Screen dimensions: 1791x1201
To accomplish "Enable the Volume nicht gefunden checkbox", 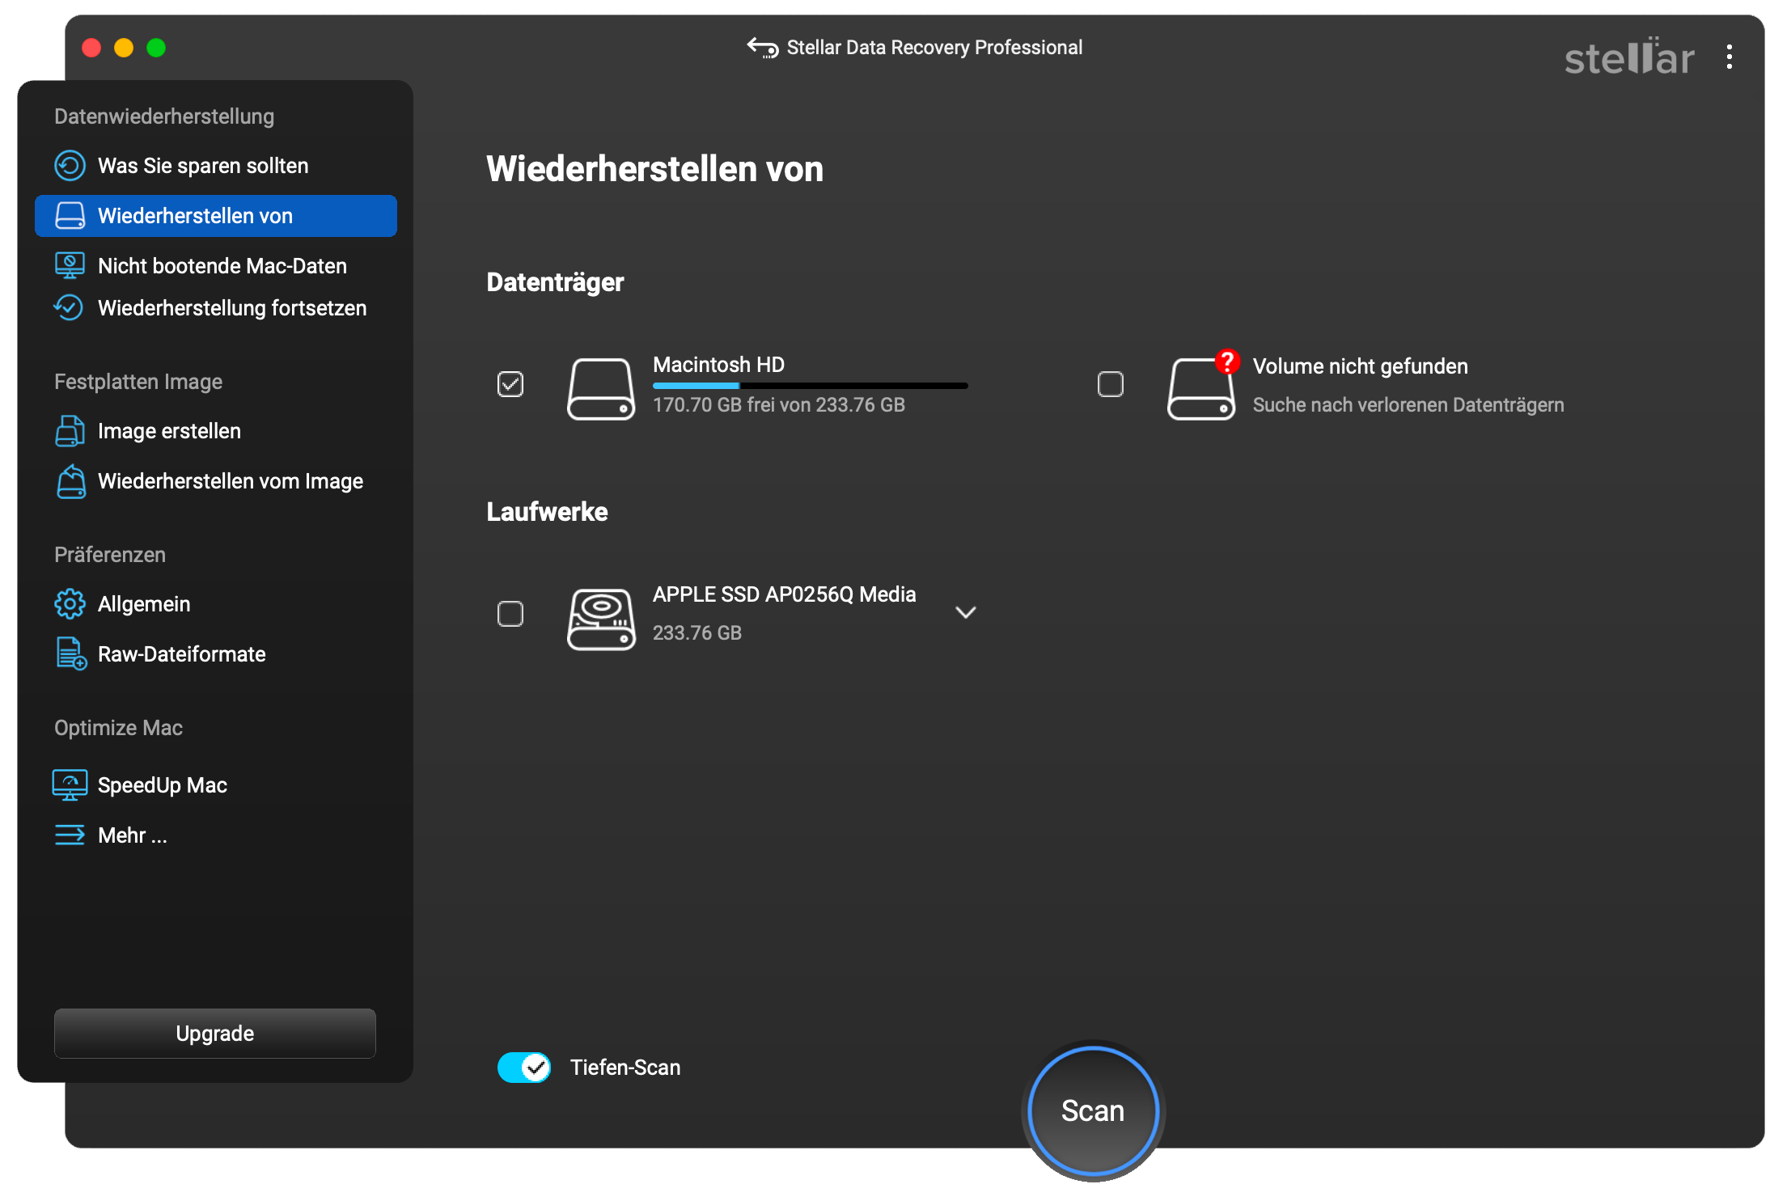I will (1111, 383).
